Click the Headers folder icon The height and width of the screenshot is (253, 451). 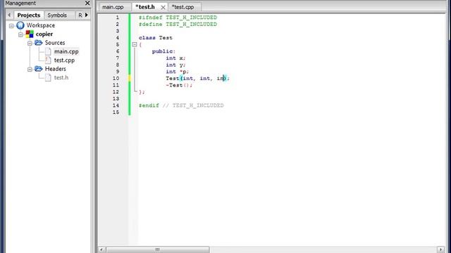coord(38,69)
